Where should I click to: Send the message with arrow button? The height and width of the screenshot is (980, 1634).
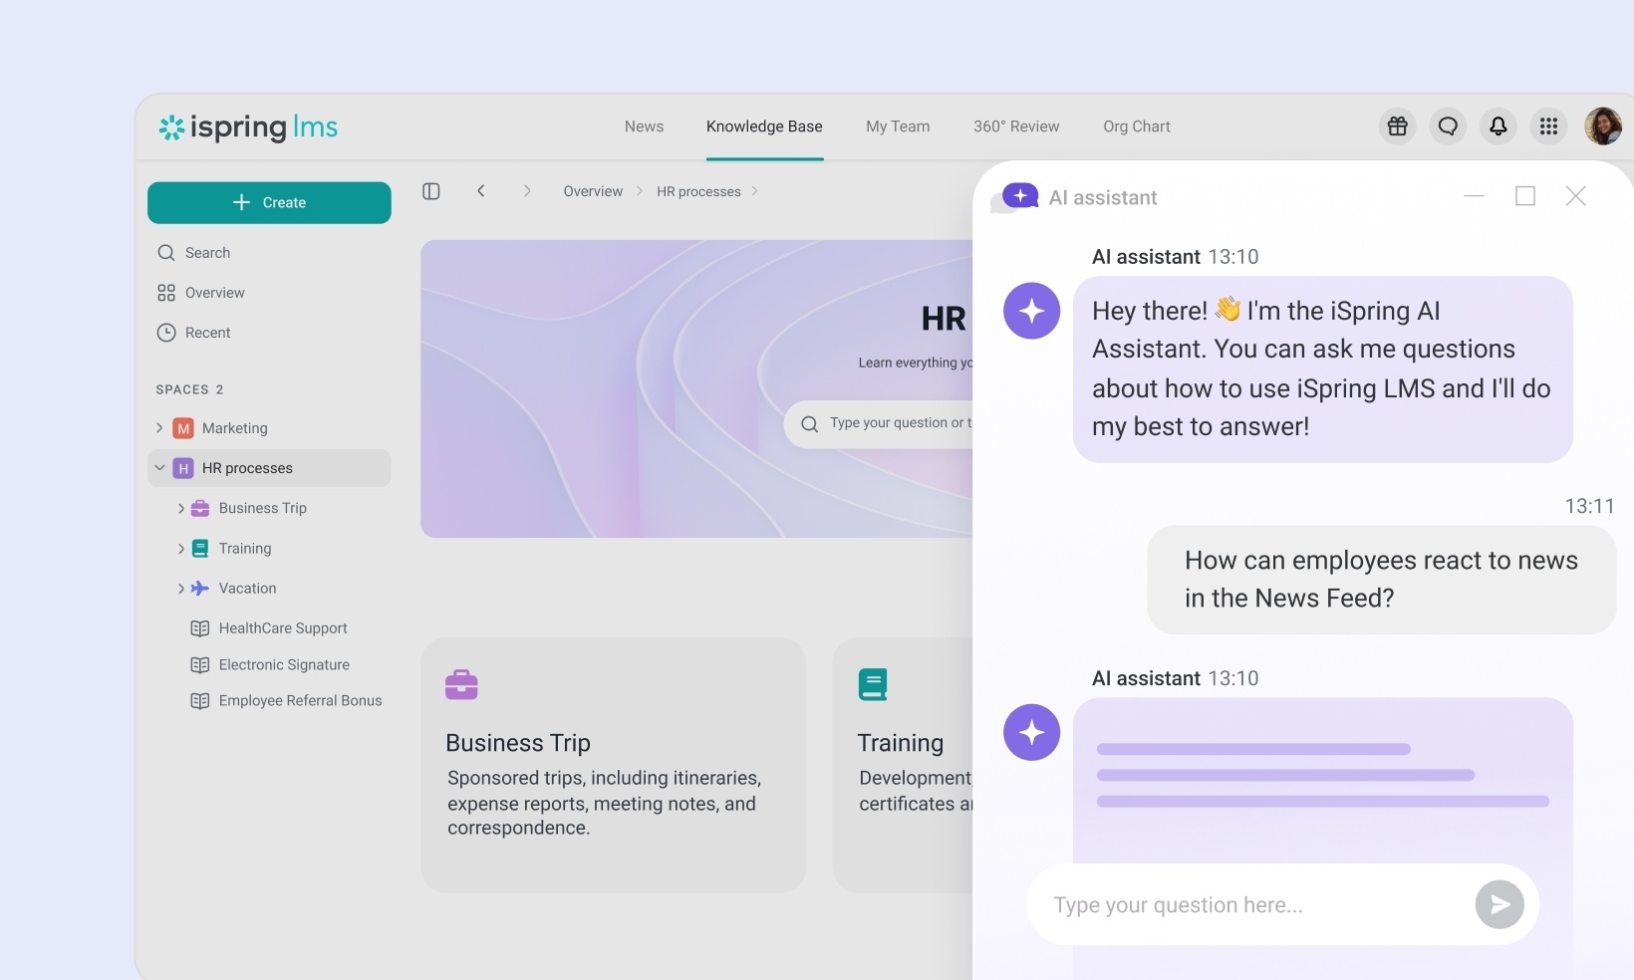tap(1499, 904)
